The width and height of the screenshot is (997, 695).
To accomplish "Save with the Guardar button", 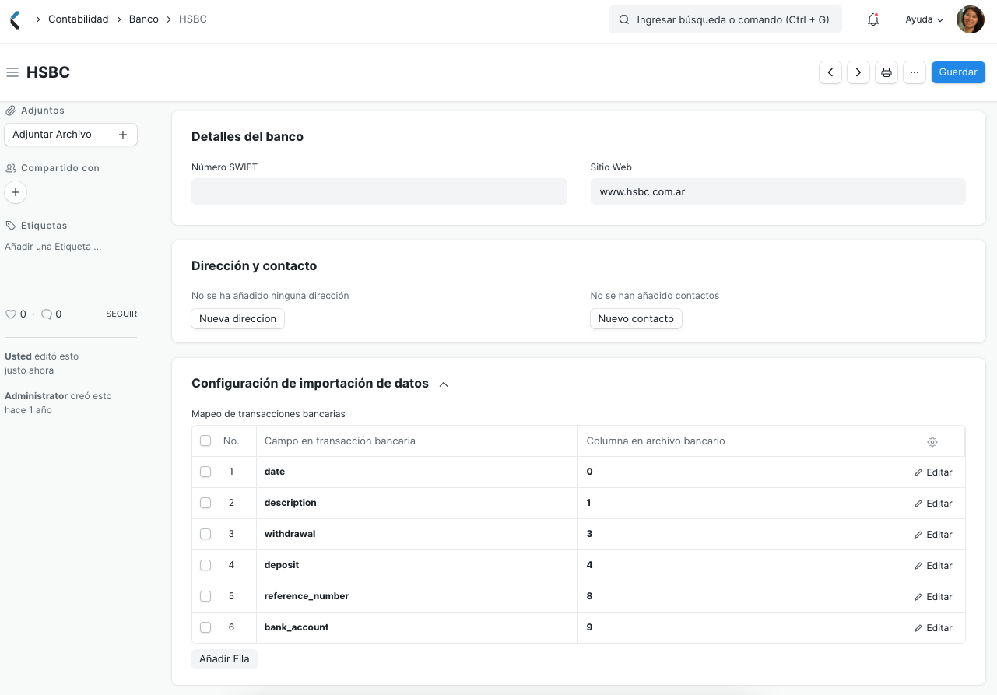I will pos(958,72).
